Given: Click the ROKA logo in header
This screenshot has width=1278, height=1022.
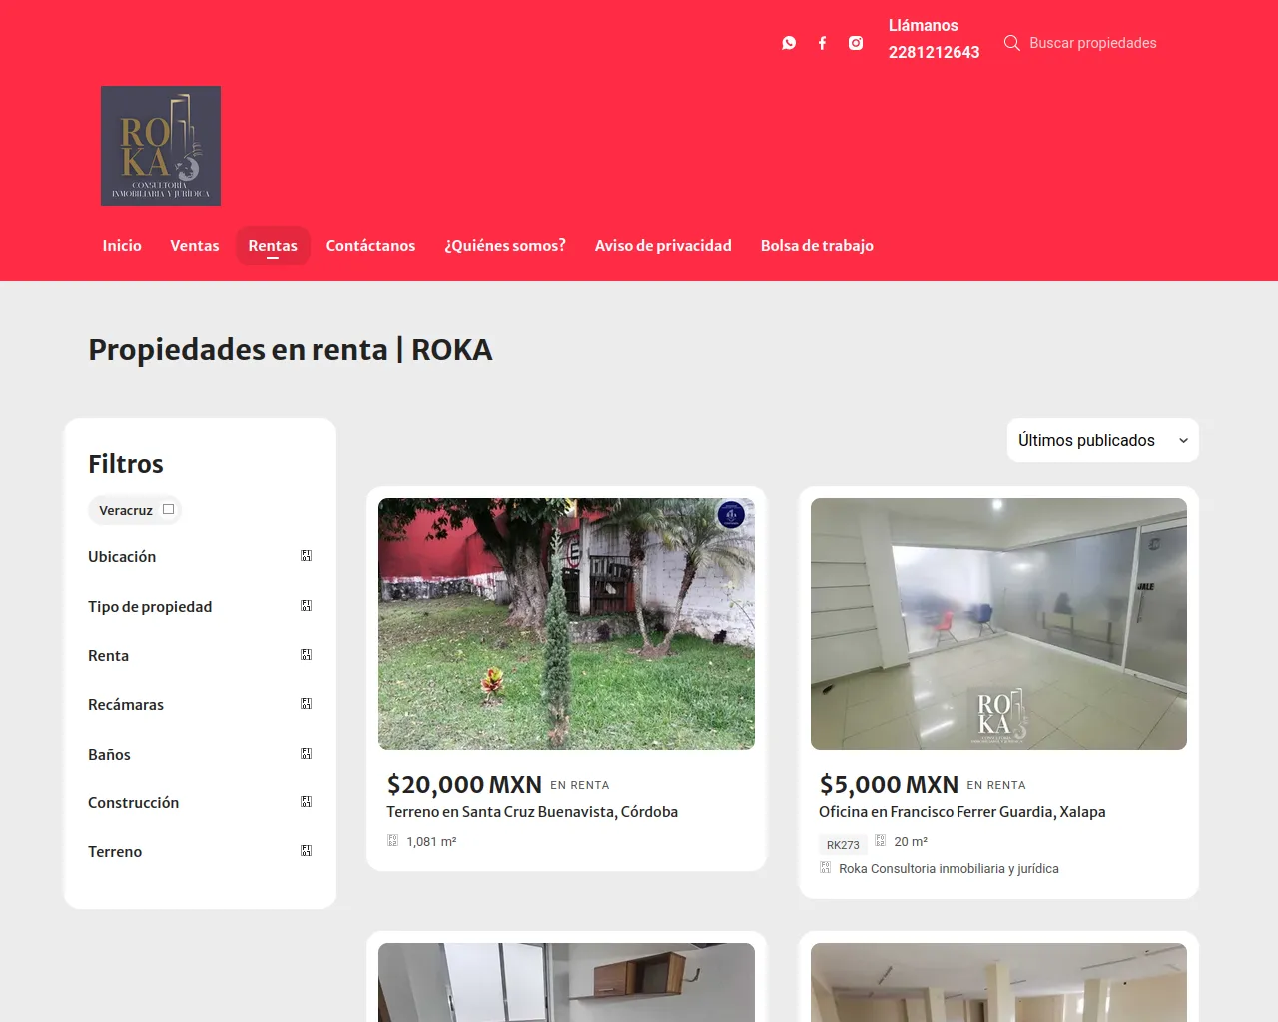Looking at the screenshot, I should tap(161, 146).
